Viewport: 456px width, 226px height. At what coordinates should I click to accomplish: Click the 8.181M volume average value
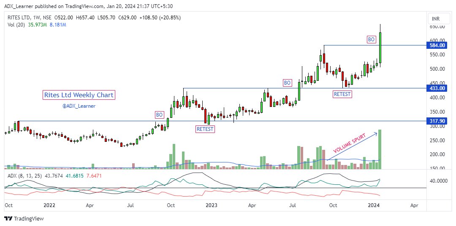point(58,25)
